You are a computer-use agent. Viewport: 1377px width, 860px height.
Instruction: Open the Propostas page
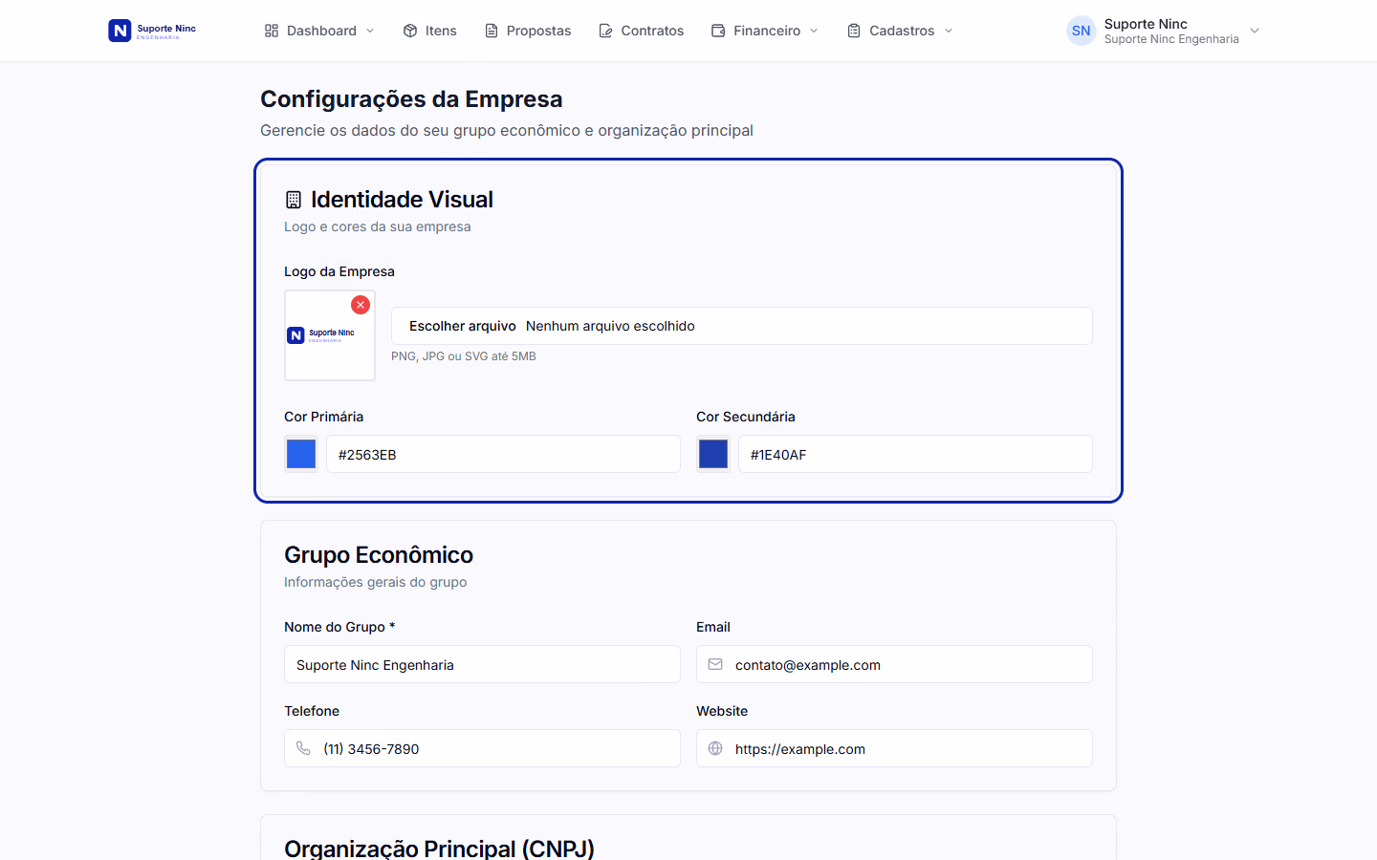[x=528, y=31]
